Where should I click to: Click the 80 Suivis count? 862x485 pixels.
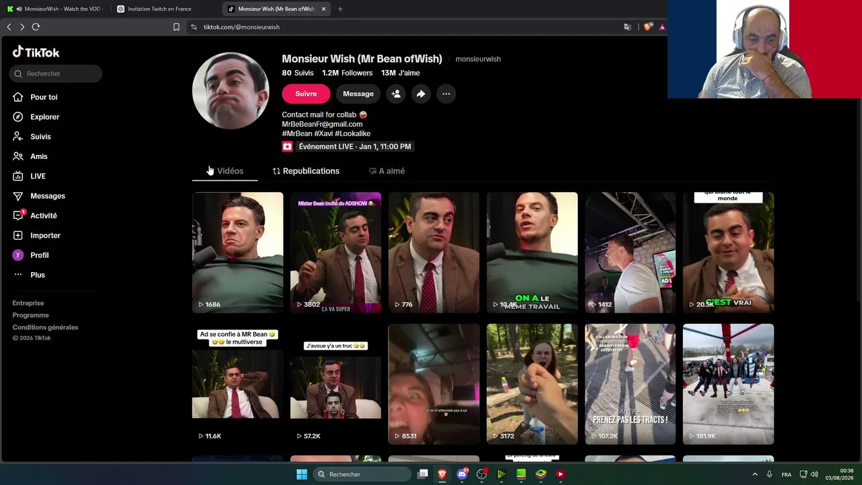[x=298, y=73]
